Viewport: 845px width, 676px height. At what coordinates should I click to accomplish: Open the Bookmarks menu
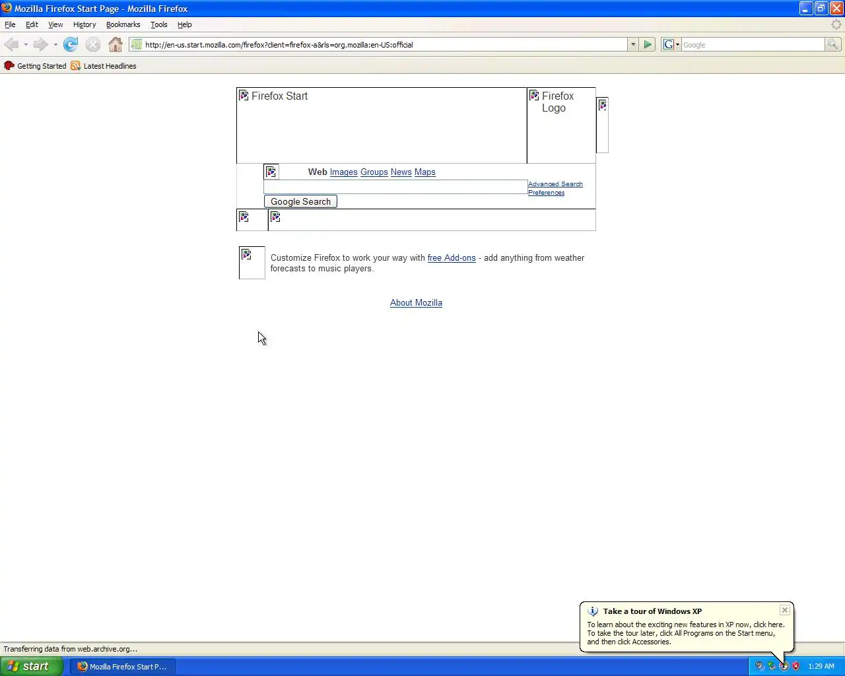123,24
